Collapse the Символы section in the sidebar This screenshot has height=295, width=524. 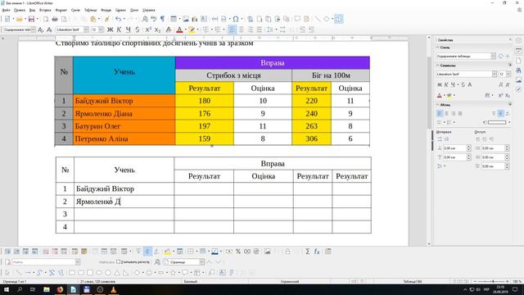(438, 66)
